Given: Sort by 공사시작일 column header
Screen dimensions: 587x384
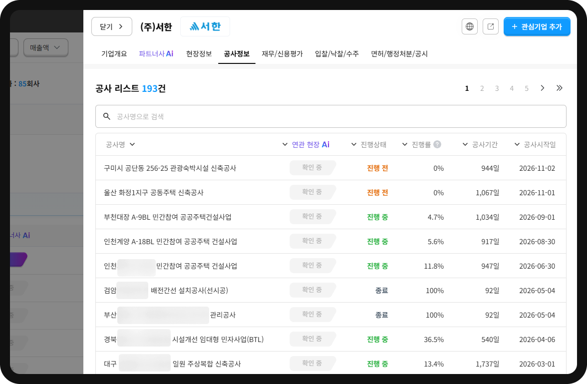Looking at the screenshot, I should click(535, 145).
